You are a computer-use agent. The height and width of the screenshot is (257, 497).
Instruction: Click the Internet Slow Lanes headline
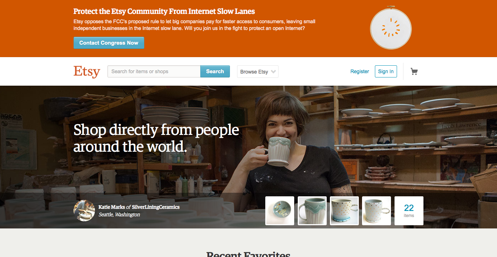coord(164,11)
